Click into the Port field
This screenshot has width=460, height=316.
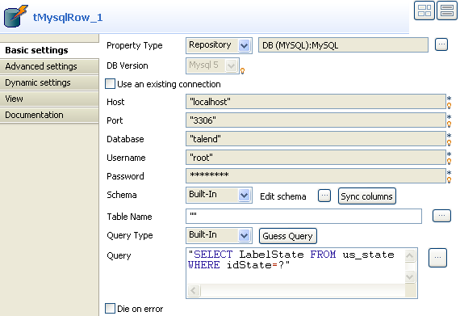pyautogui.click(x=316, y=120)
